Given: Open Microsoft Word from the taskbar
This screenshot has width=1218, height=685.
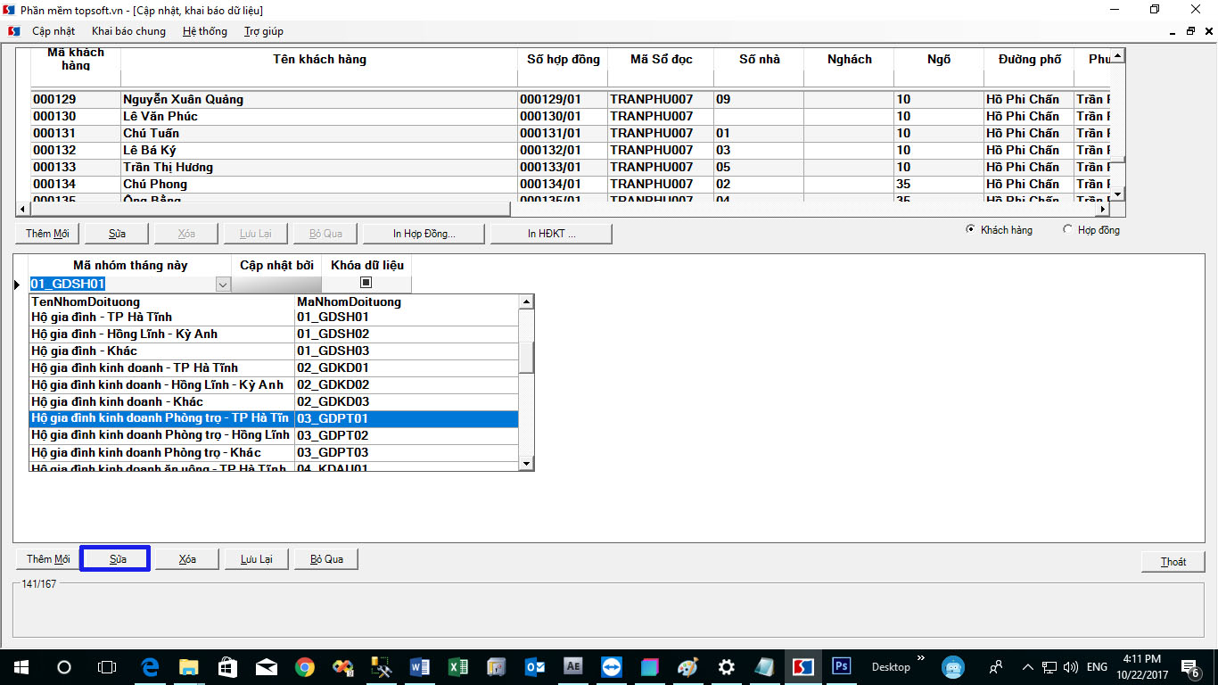Looking at the screenshot, I should 419,666.
